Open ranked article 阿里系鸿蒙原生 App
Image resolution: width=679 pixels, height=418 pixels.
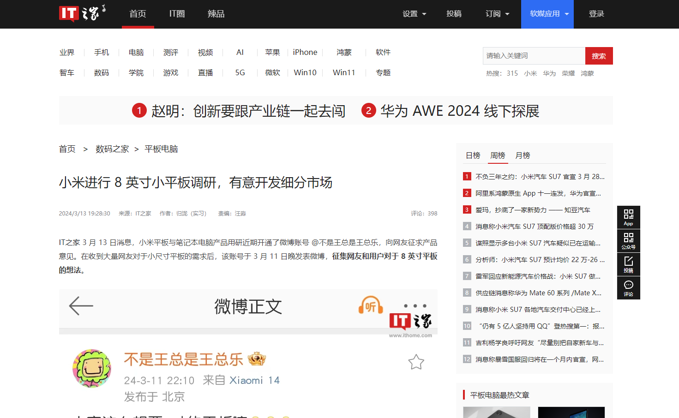click(538, 193)
